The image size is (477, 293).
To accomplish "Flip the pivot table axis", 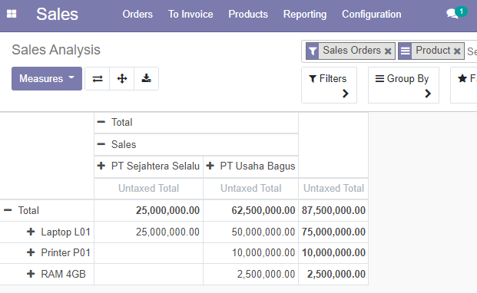I will tap(98, 79).
